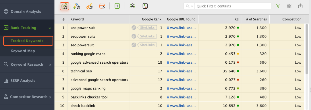Click SiteLinks tag in seopower suite row
Image resolution: width=311 pixels, height=110 pixels.
tap(147, 36)
